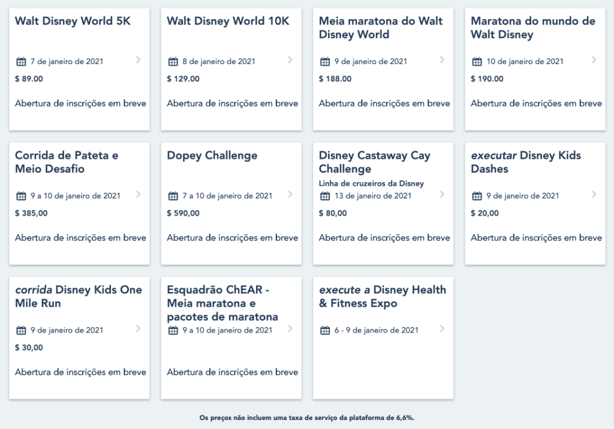
Task: Click calendar icon on Disney Kids One Mile Run card
Action: (21, 330)
